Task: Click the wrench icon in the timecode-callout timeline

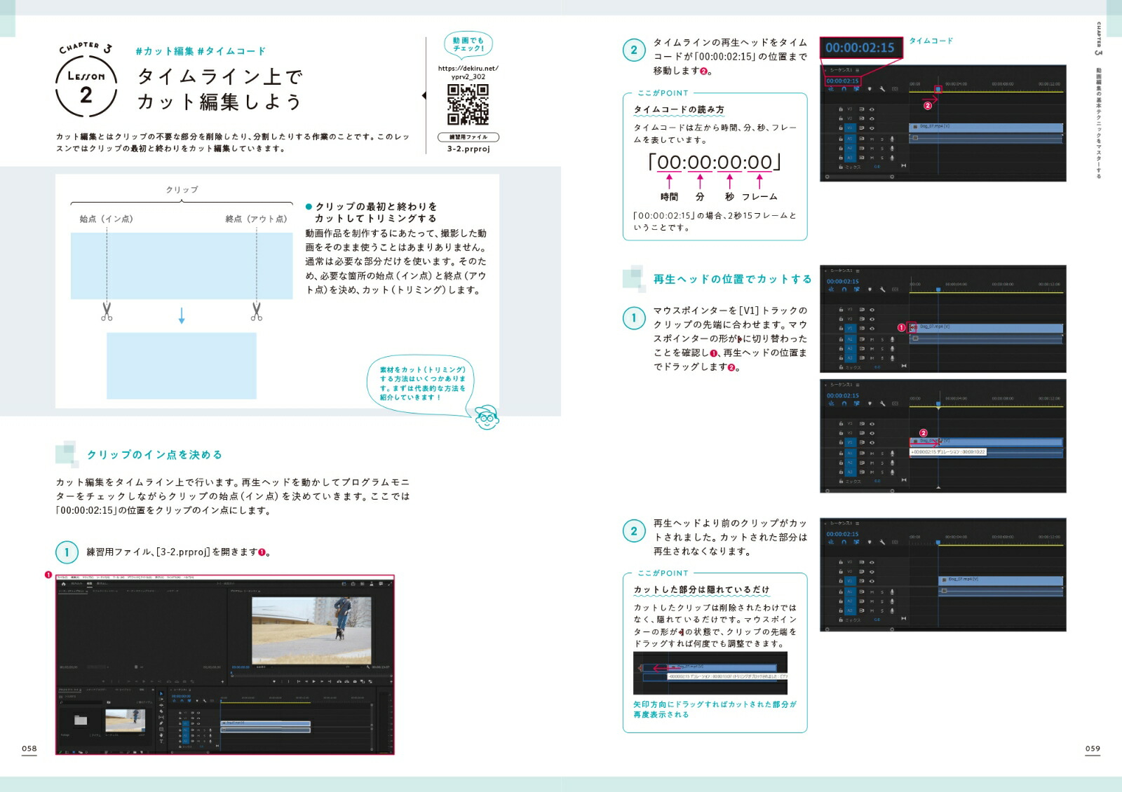Action: pos(882,89)
